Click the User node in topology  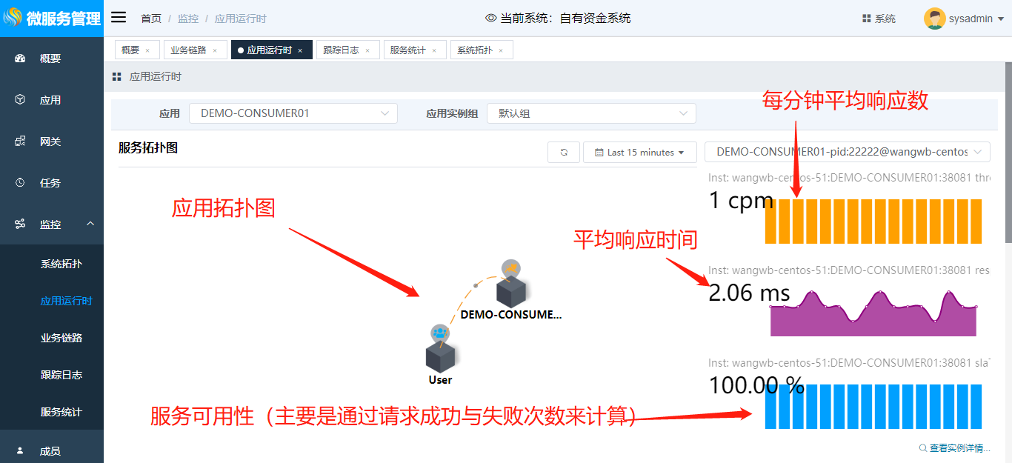point(439,357)
